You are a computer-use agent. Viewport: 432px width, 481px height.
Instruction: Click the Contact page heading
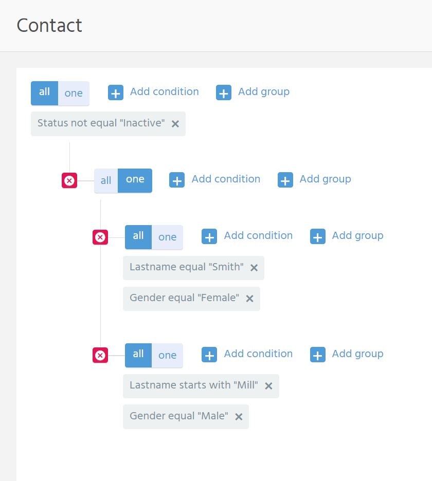(49, 25)
